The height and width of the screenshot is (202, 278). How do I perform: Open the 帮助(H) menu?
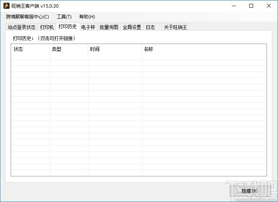pos(87,17)
